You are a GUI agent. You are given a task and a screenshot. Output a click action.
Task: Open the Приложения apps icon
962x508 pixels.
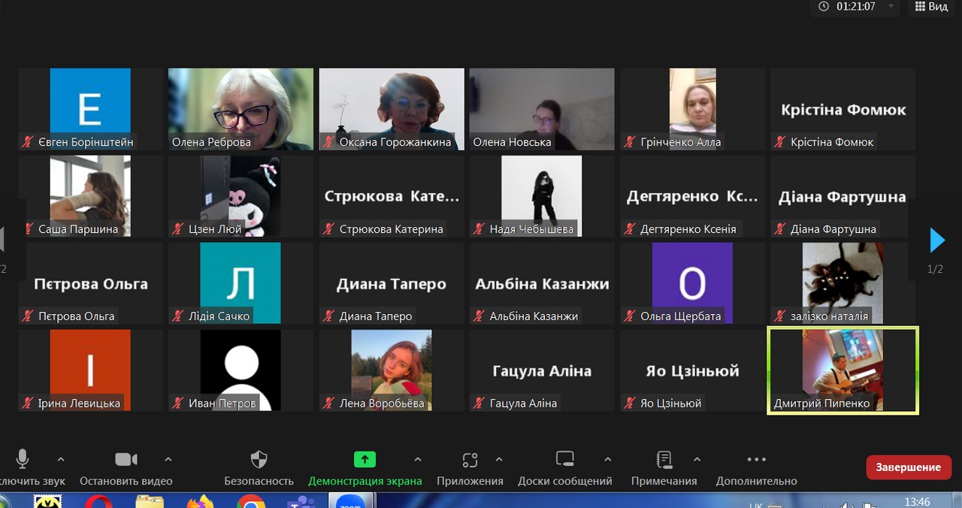point(470,459)
